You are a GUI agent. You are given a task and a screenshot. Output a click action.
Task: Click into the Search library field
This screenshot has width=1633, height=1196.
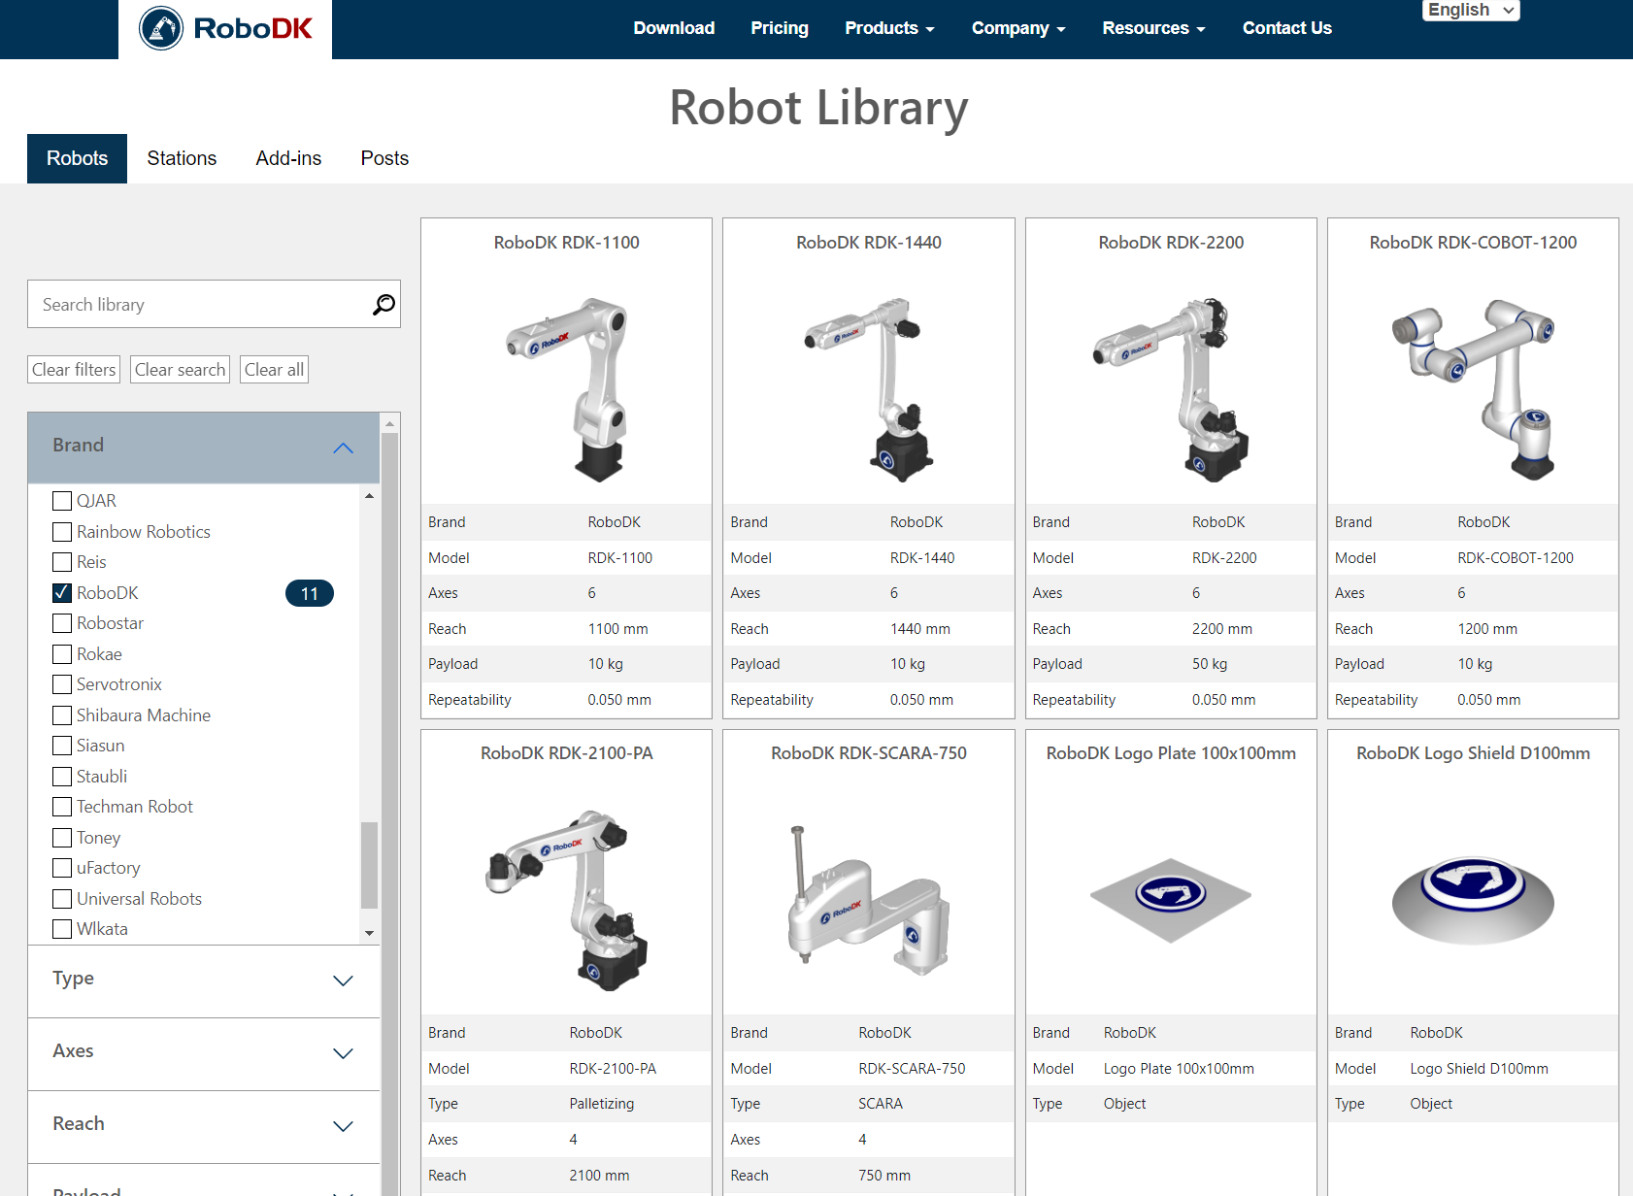(199, 305)
